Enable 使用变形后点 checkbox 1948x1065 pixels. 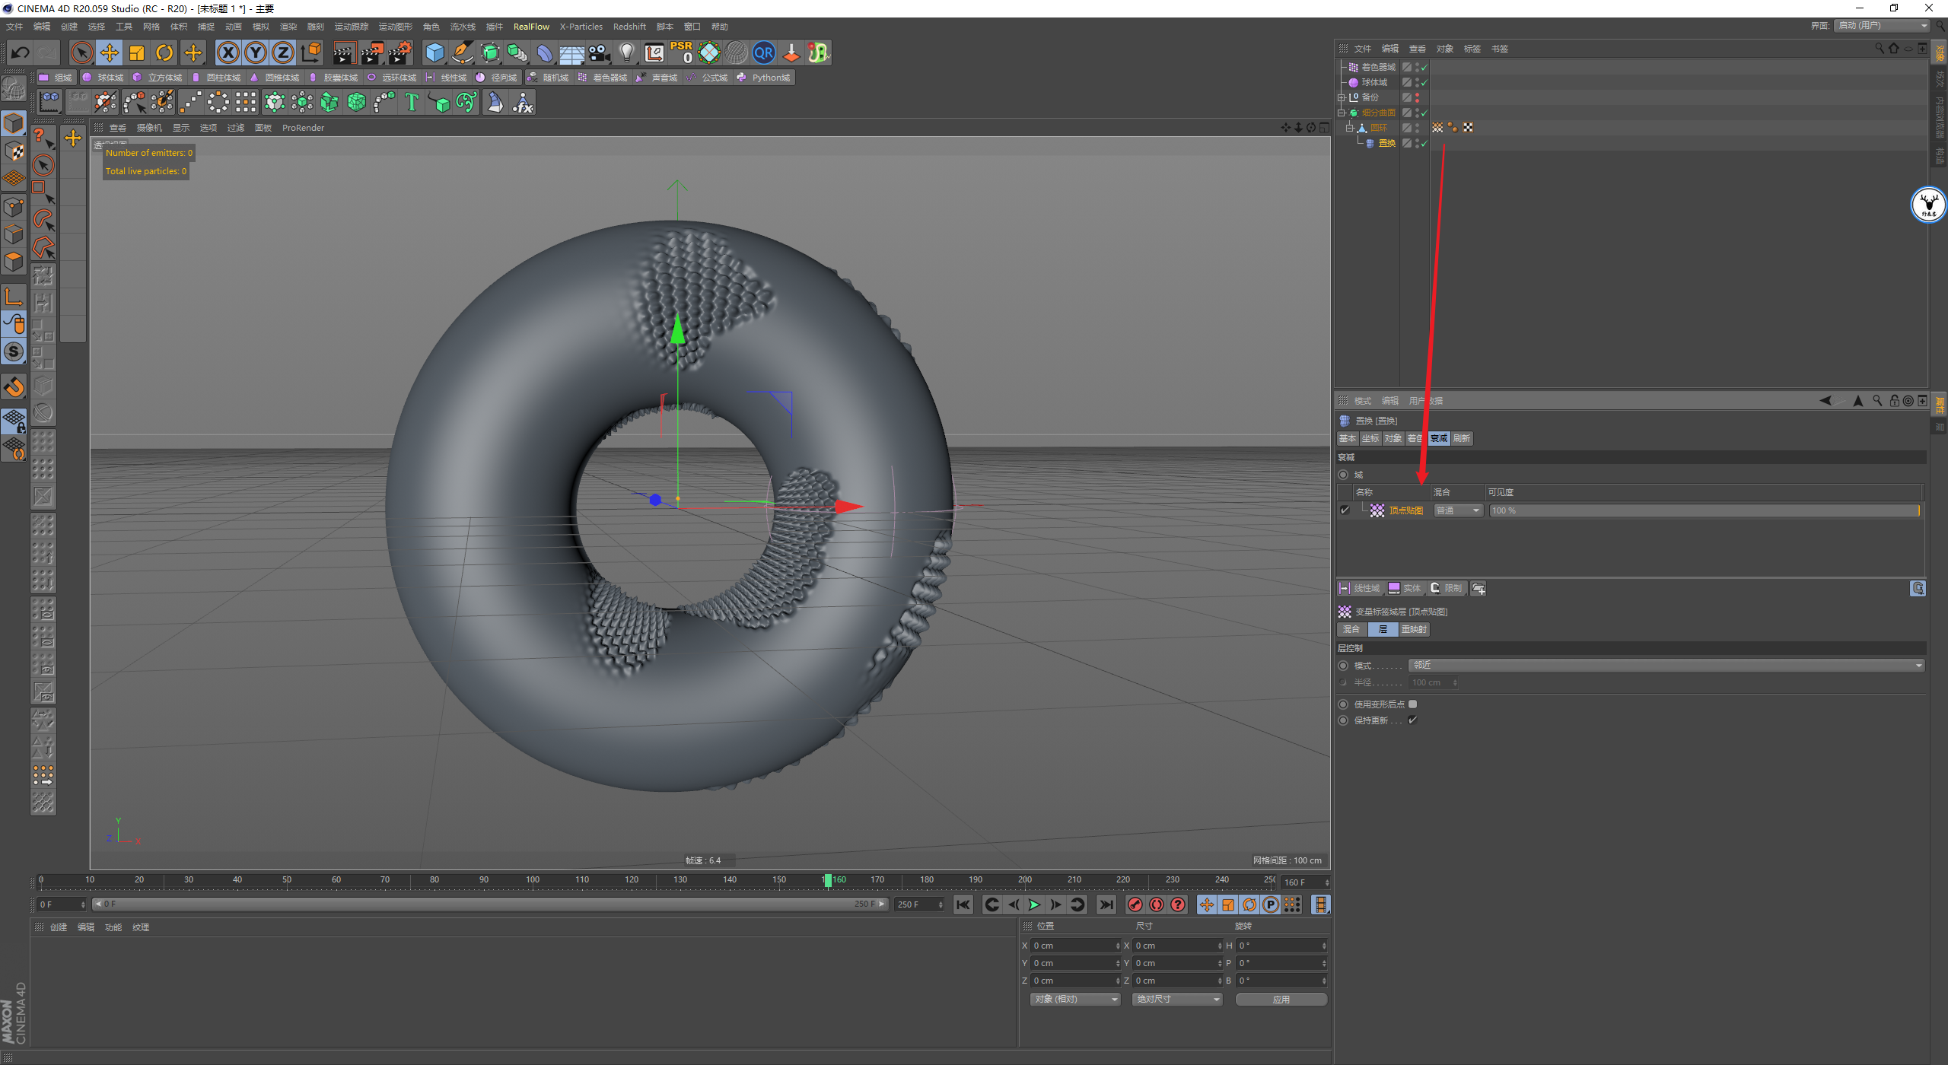(1412, 704)
